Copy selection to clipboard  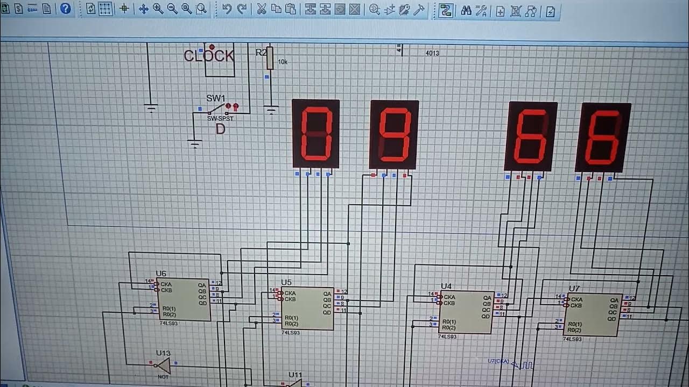coord(276,9)
